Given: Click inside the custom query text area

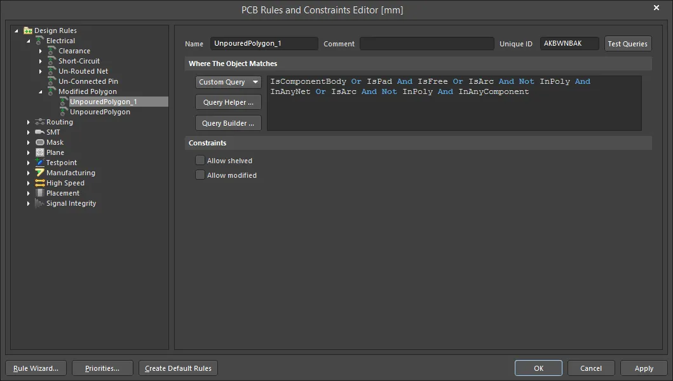Looking at the screenshot, I should coord(454,103).
